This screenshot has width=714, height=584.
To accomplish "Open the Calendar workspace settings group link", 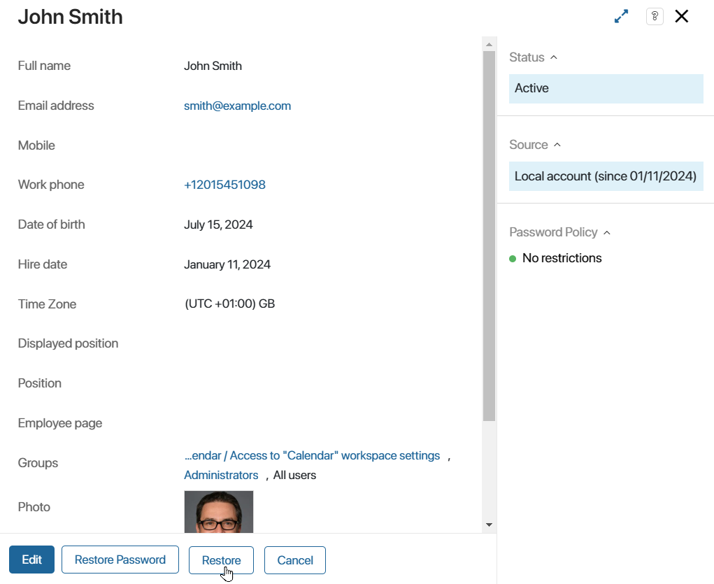I will tap(313, 455).
